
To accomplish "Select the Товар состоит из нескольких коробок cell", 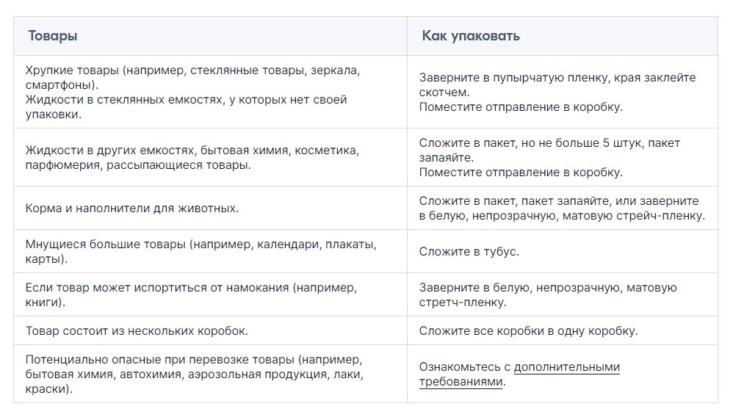I will click(210, 330).
